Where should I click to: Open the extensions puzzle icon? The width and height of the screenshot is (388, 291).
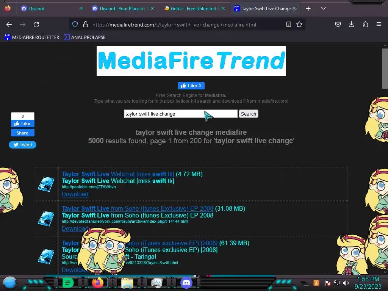[x=365, y=25]
